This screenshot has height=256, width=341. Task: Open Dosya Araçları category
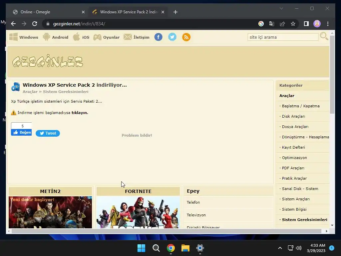(x=295, y=127)
